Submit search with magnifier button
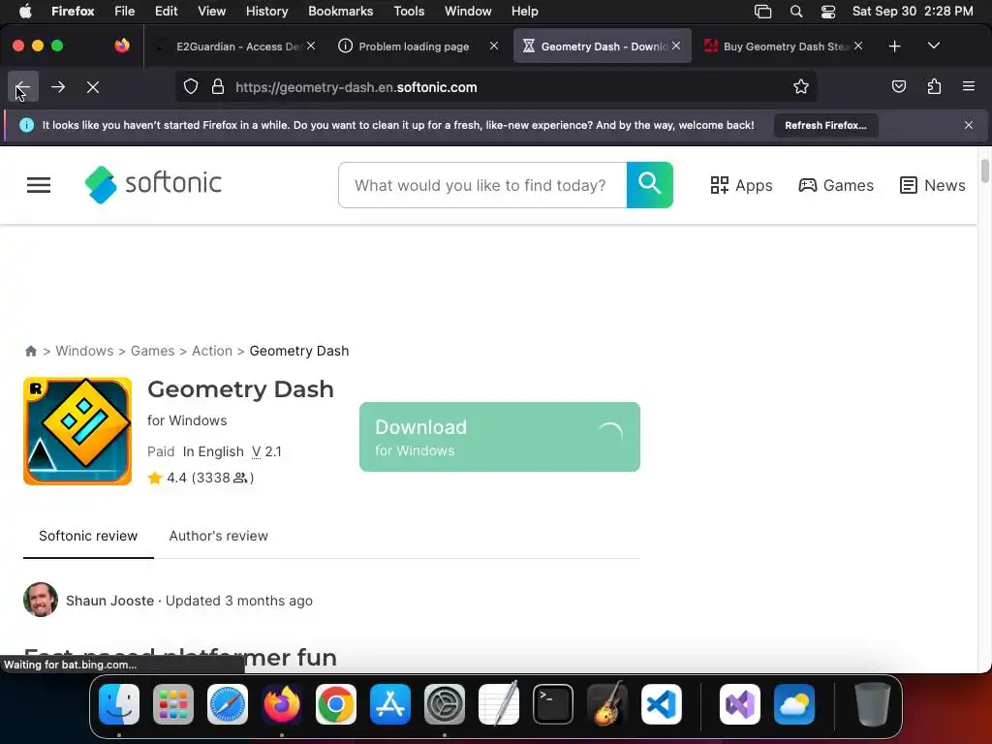Image resolution: width=992 pixels, height=744 pixels. point(650,185)
